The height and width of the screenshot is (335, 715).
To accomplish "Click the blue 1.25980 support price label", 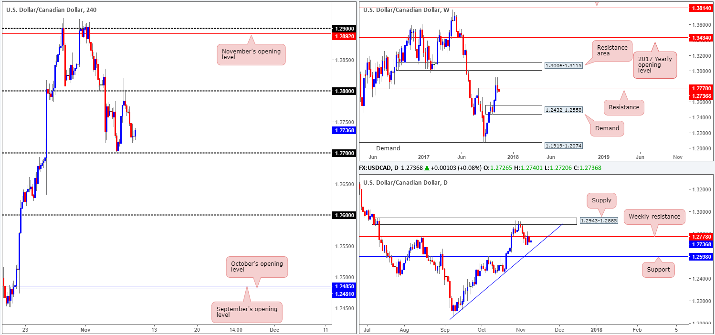I will pyautogui.click(x=701, y=257).
